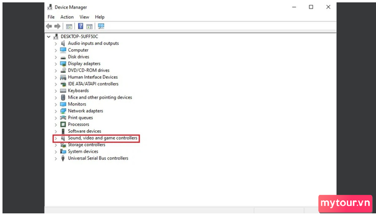Click the DESKTOP-5UFF50C computer root icon

pyautogui.click(x=56, y=36)
